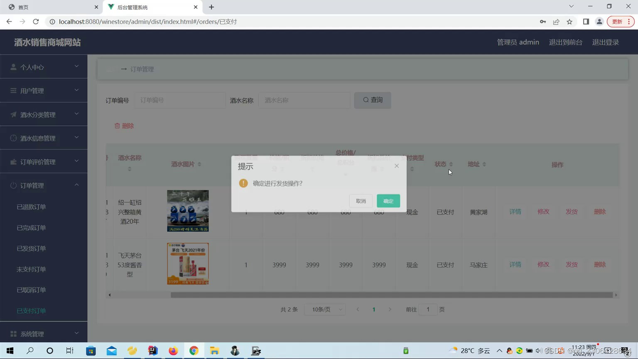Bookmark page with the star icon

[569, 22]
